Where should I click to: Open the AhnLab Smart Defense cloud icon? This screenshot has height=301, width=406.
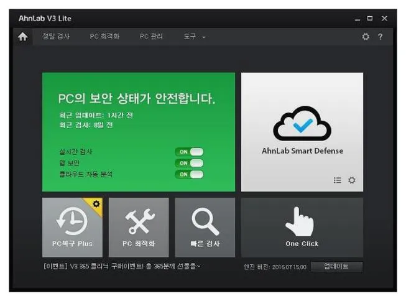pos(302,123)
